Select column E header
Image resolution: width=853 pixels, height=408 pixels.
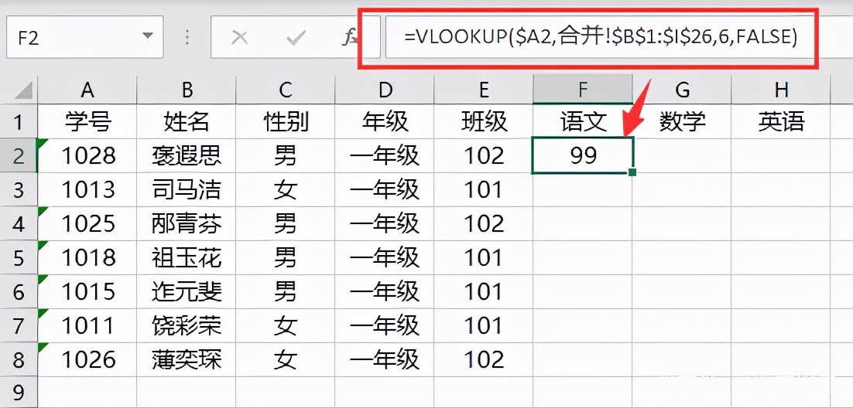click(484, 90)
